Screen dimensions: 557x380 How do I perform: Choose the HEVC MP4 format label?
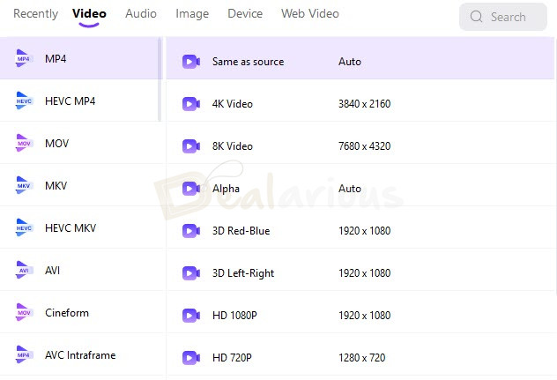pyautogui.click(x=70, y=101)
